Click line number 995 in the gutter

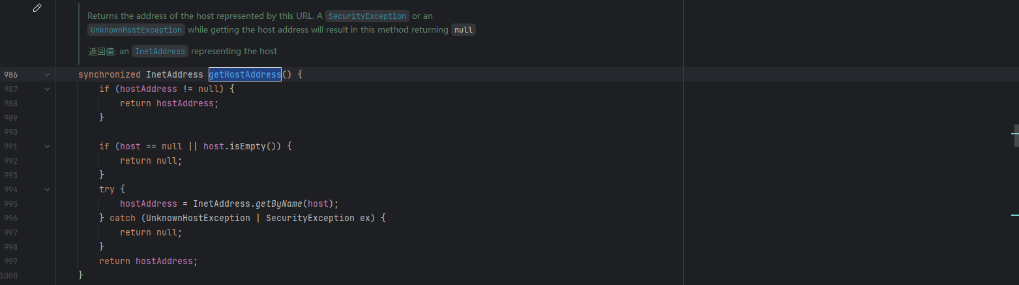coord(10,204)
